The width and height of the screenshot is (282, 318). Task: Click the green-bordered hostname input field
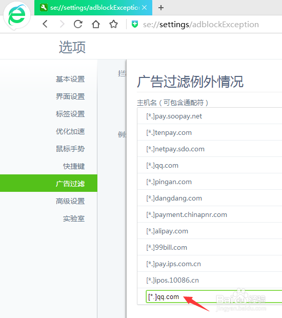pos(214,296)
